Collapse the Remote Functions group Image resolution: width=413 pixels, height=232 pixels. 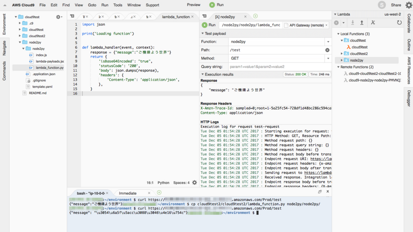338,67
